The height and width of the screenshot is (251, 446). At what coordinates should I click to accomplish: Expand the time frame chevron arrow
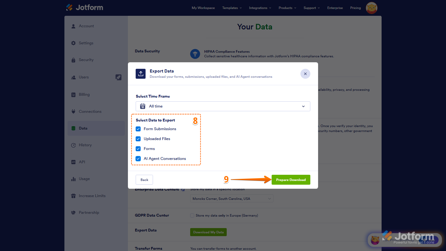pos(303,106)
